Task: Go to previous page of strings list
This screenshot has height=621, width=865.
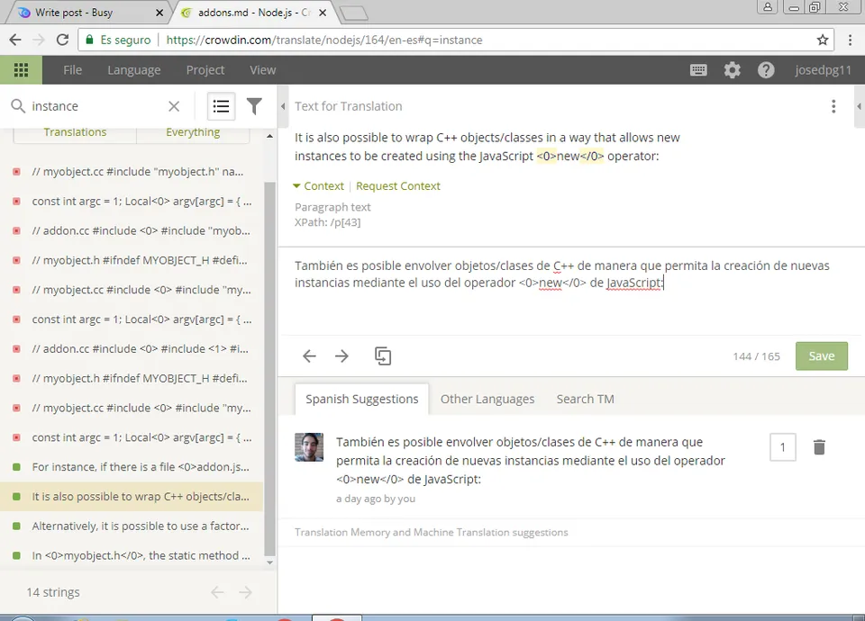Action: coord(217,592)
